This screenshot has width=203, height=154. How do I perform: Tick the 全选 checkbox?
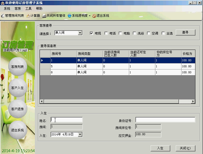163,33
